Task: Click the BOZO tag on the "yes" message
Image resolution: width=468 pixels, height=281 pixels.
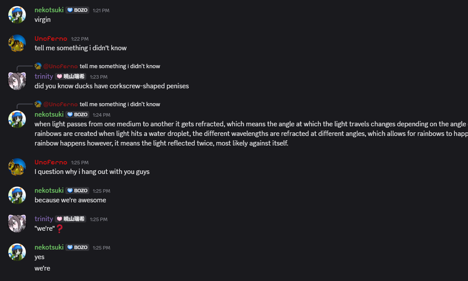Action: pos(77,248)
